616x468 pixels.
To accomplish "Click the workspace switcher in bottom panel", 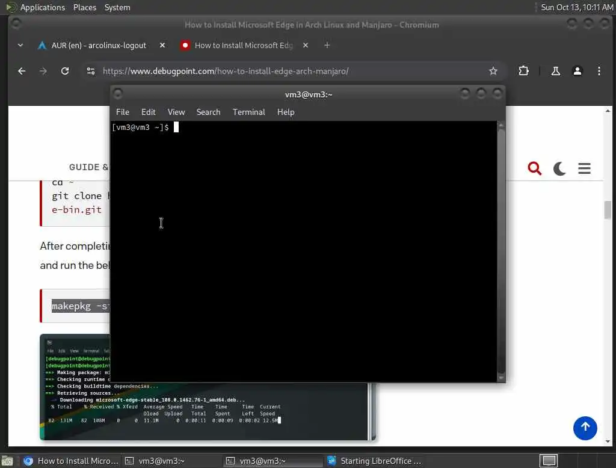I will 549,461.
